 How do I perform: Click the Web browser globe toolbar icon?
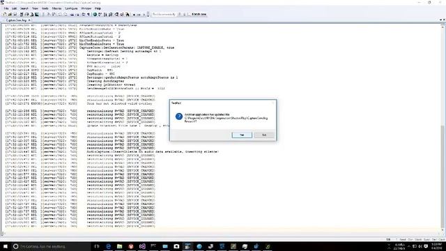point(95,14)
